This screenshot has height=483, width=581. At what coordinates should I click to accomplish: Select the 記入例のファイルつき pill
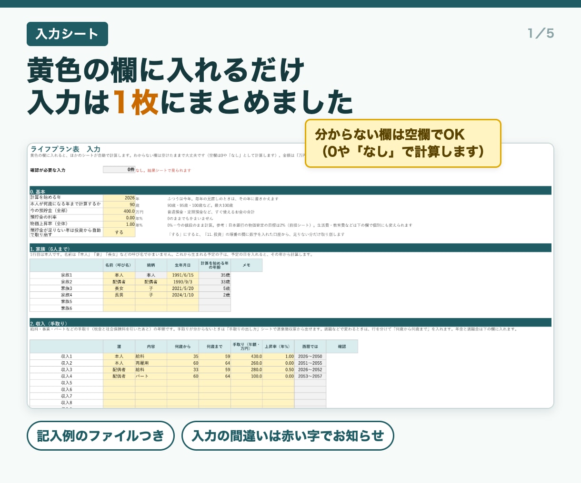pos(101,435)
